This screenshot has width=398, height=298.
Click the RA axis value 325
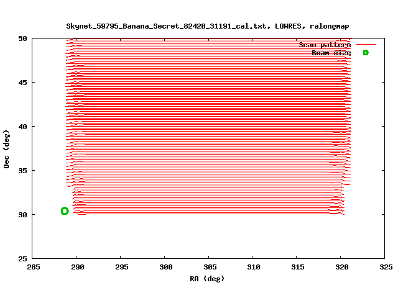point(386,267)
